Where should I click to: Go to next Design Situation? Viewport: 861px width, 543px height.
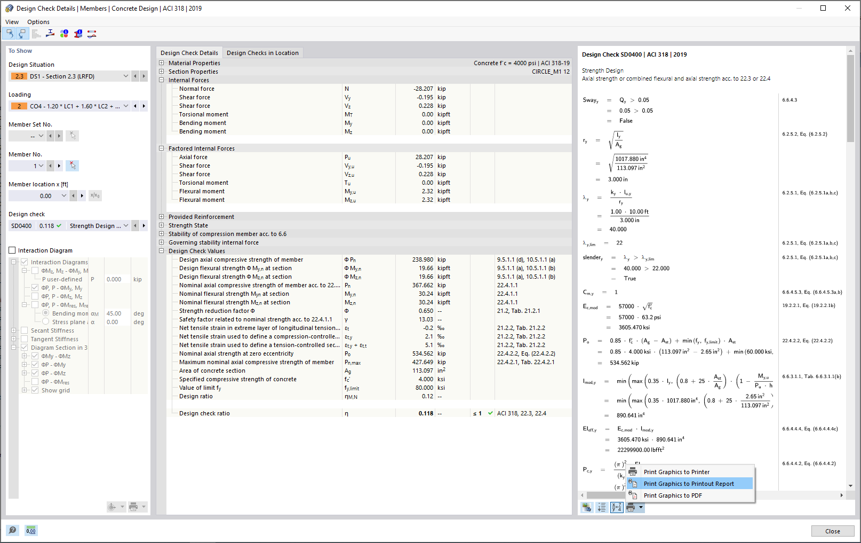pos(144,76)
